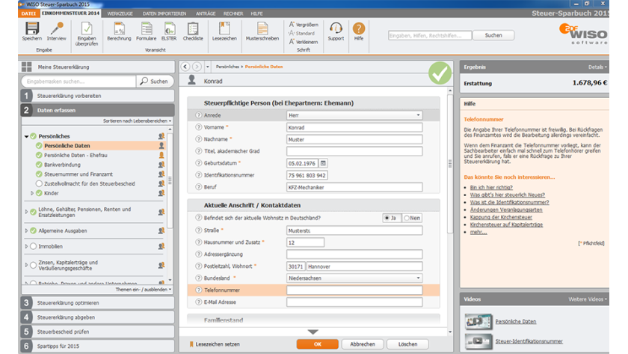Open the Checkliste icon
Viewport: 628px width, 354px height.
click(194, 28)
